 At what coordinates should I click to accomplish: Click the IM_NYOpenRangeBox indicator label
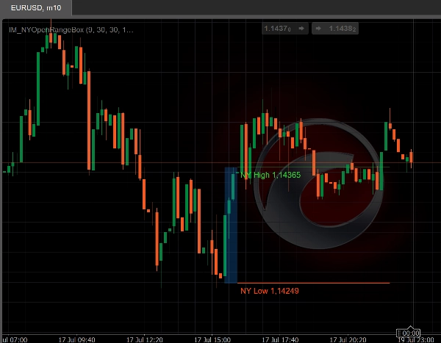(71, 30)
